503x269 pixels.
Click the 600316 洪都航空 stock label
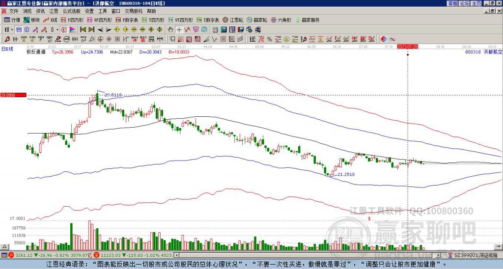483,52
